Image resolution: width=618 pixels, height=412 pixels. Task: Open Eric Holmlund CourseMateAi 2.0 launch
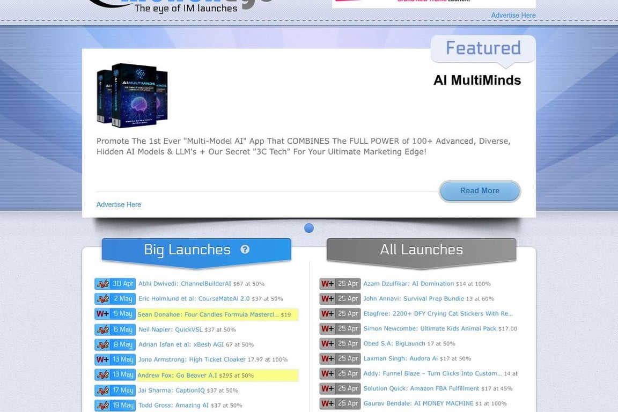point(194,298)
